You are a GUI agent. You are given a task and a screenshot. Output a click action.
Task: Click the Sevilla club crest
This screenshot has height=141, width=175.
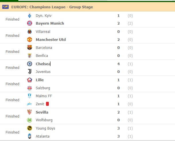(x=30, y=112)
